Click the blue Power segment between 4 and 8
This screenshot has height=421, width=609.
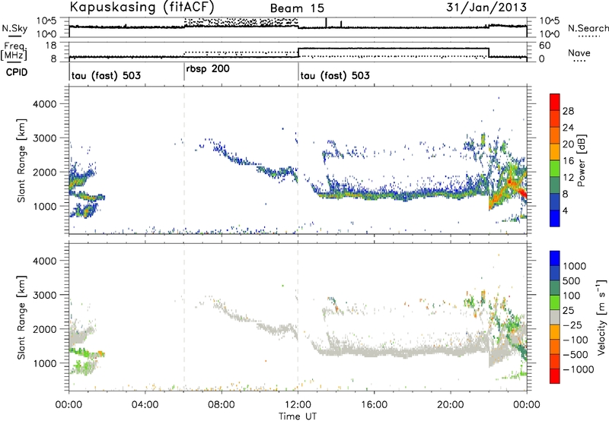pyautogui.click(x=555, y=201)
